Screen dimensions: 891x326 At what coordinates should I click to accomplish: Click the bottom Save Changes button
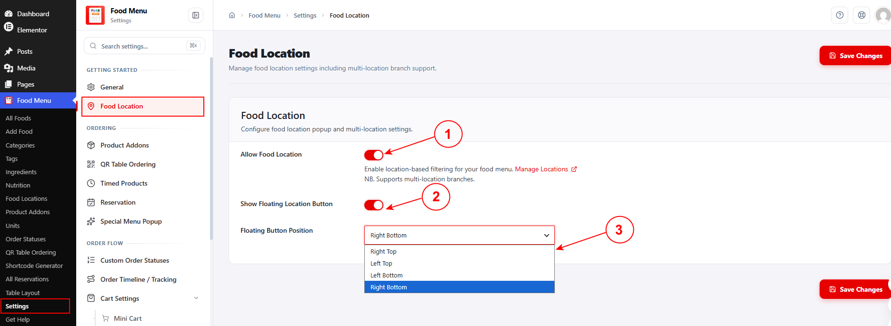pos(855,289)
